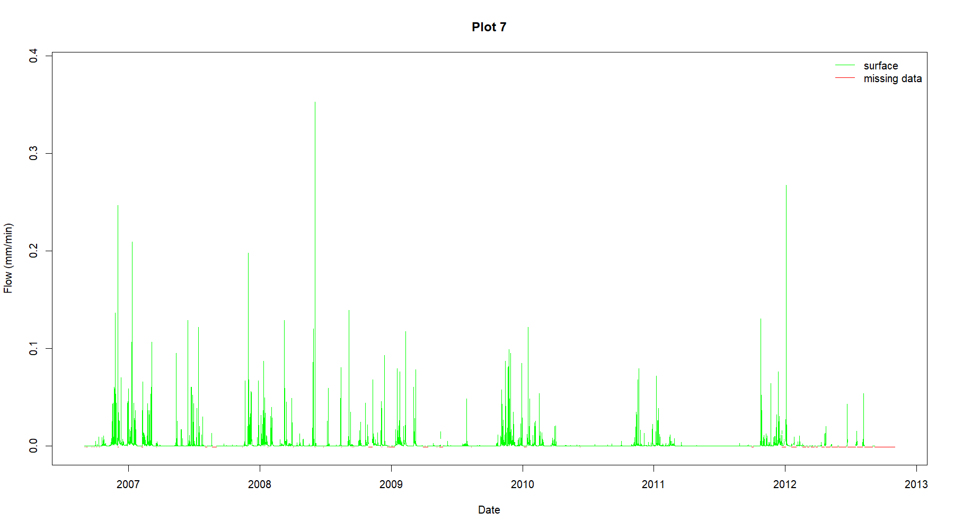Click the "Date" x-axis title
Screen dimensions: 954x530
click(489, 510)
